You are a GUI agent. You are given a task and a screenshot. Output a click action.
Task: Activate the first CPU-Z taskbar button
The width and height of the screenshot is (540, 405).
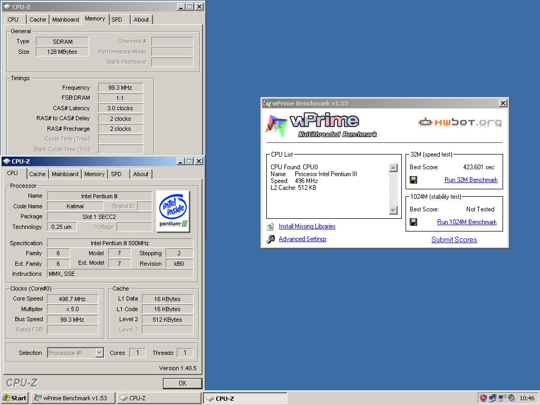coord(159,398)
